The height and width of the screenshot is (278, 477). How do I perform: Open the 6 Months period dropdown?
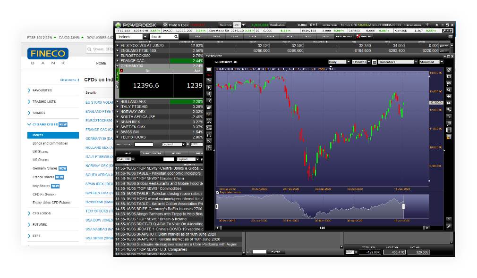click(361, 62)
